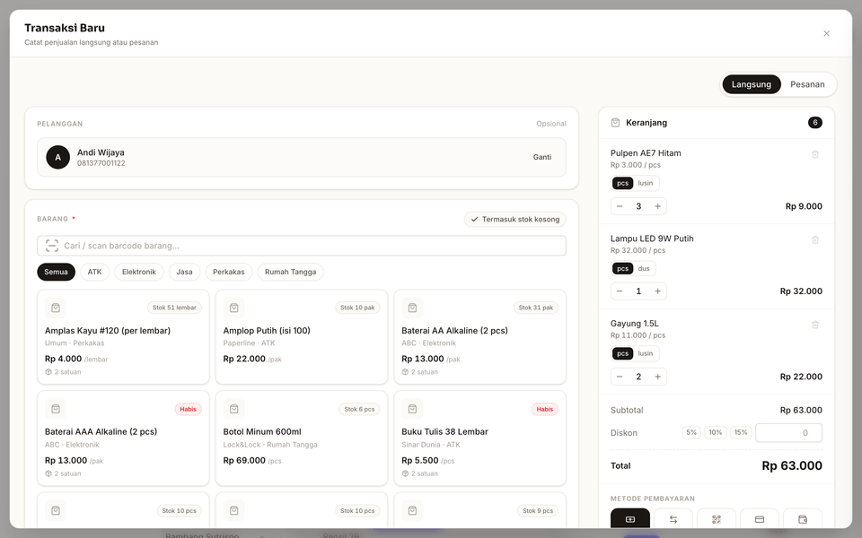Select bank transfer payment method icon
This screenshot has width=862, height=538.
(673, 519)
